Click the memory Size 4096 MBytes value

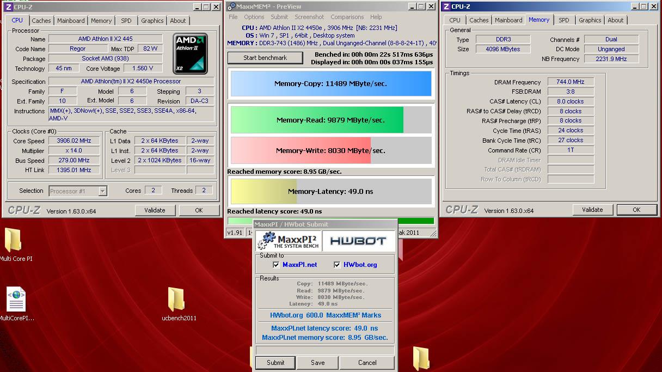503,49
